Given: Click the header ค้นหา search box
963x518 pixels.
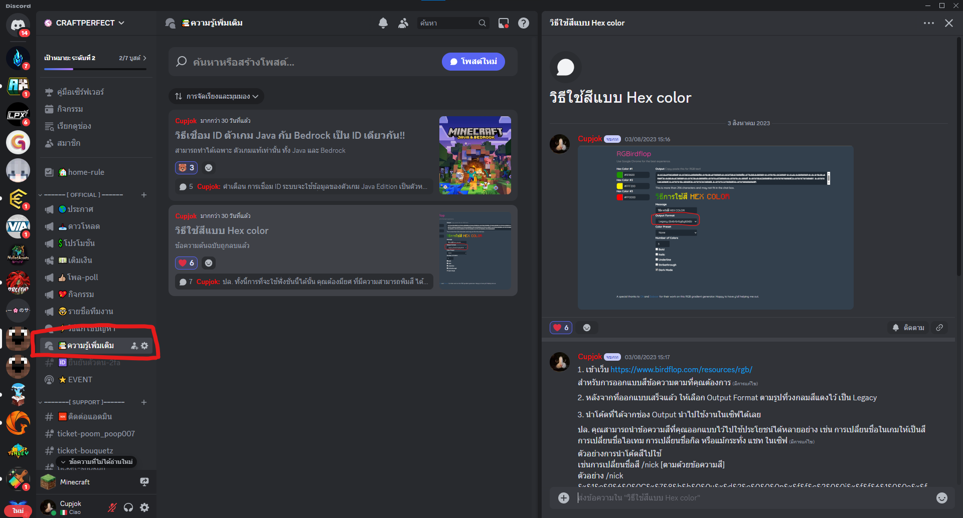Looking at the screenshot, I should 453,23.
